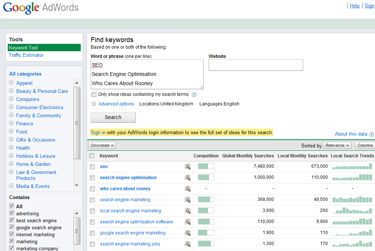The height and width of the screenshot is (251, 375).
Task: Click magnifier icon in the seo row
Action: (x=188, y=167)
